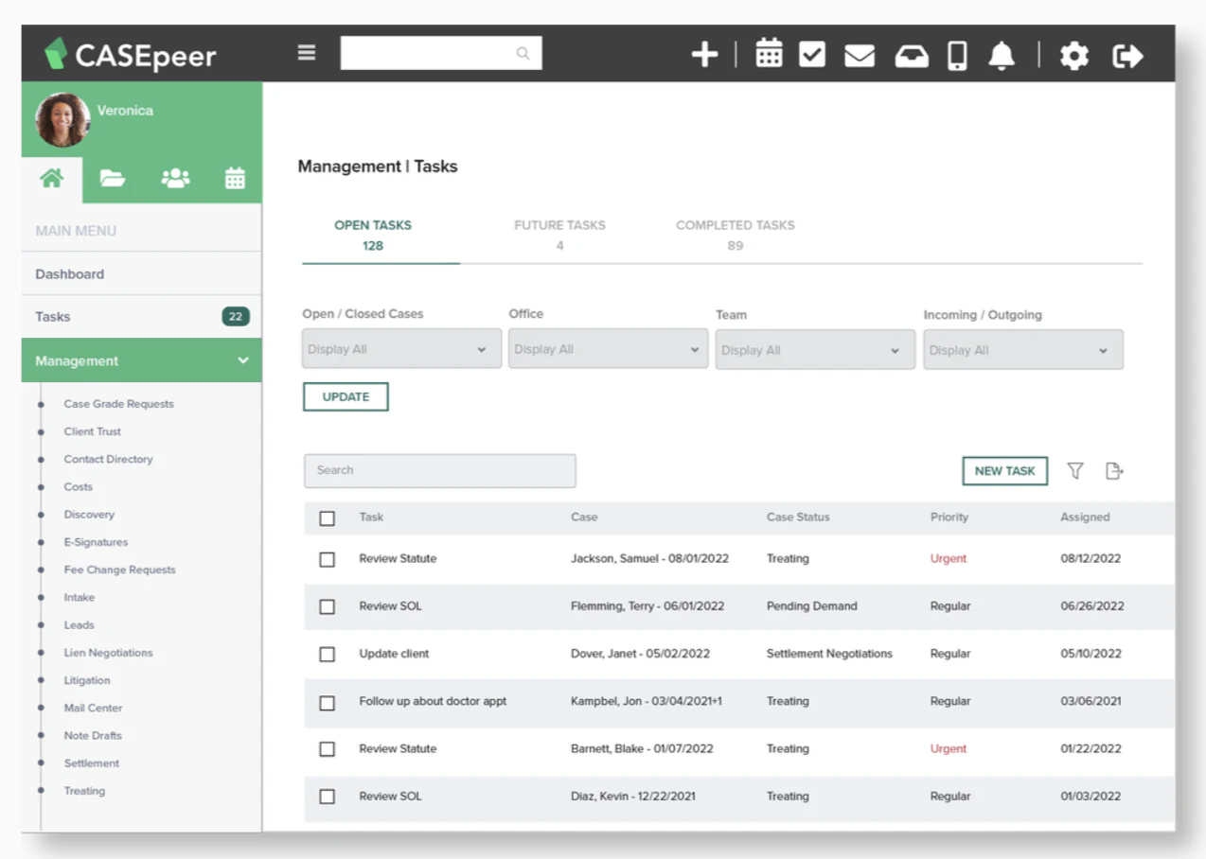Viewport: 1206px width, 859px height.
Task: Open Lien Negotiations submenu item
Action: click(108, 653)
